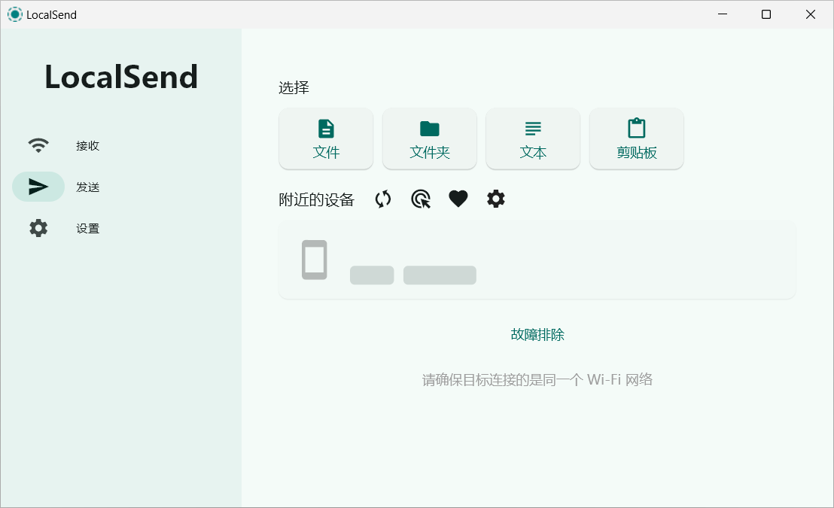Viewport: 834px width, 508px height.
Task: Click the paper plane icon next to 发送
Action: tap(38, 187)
